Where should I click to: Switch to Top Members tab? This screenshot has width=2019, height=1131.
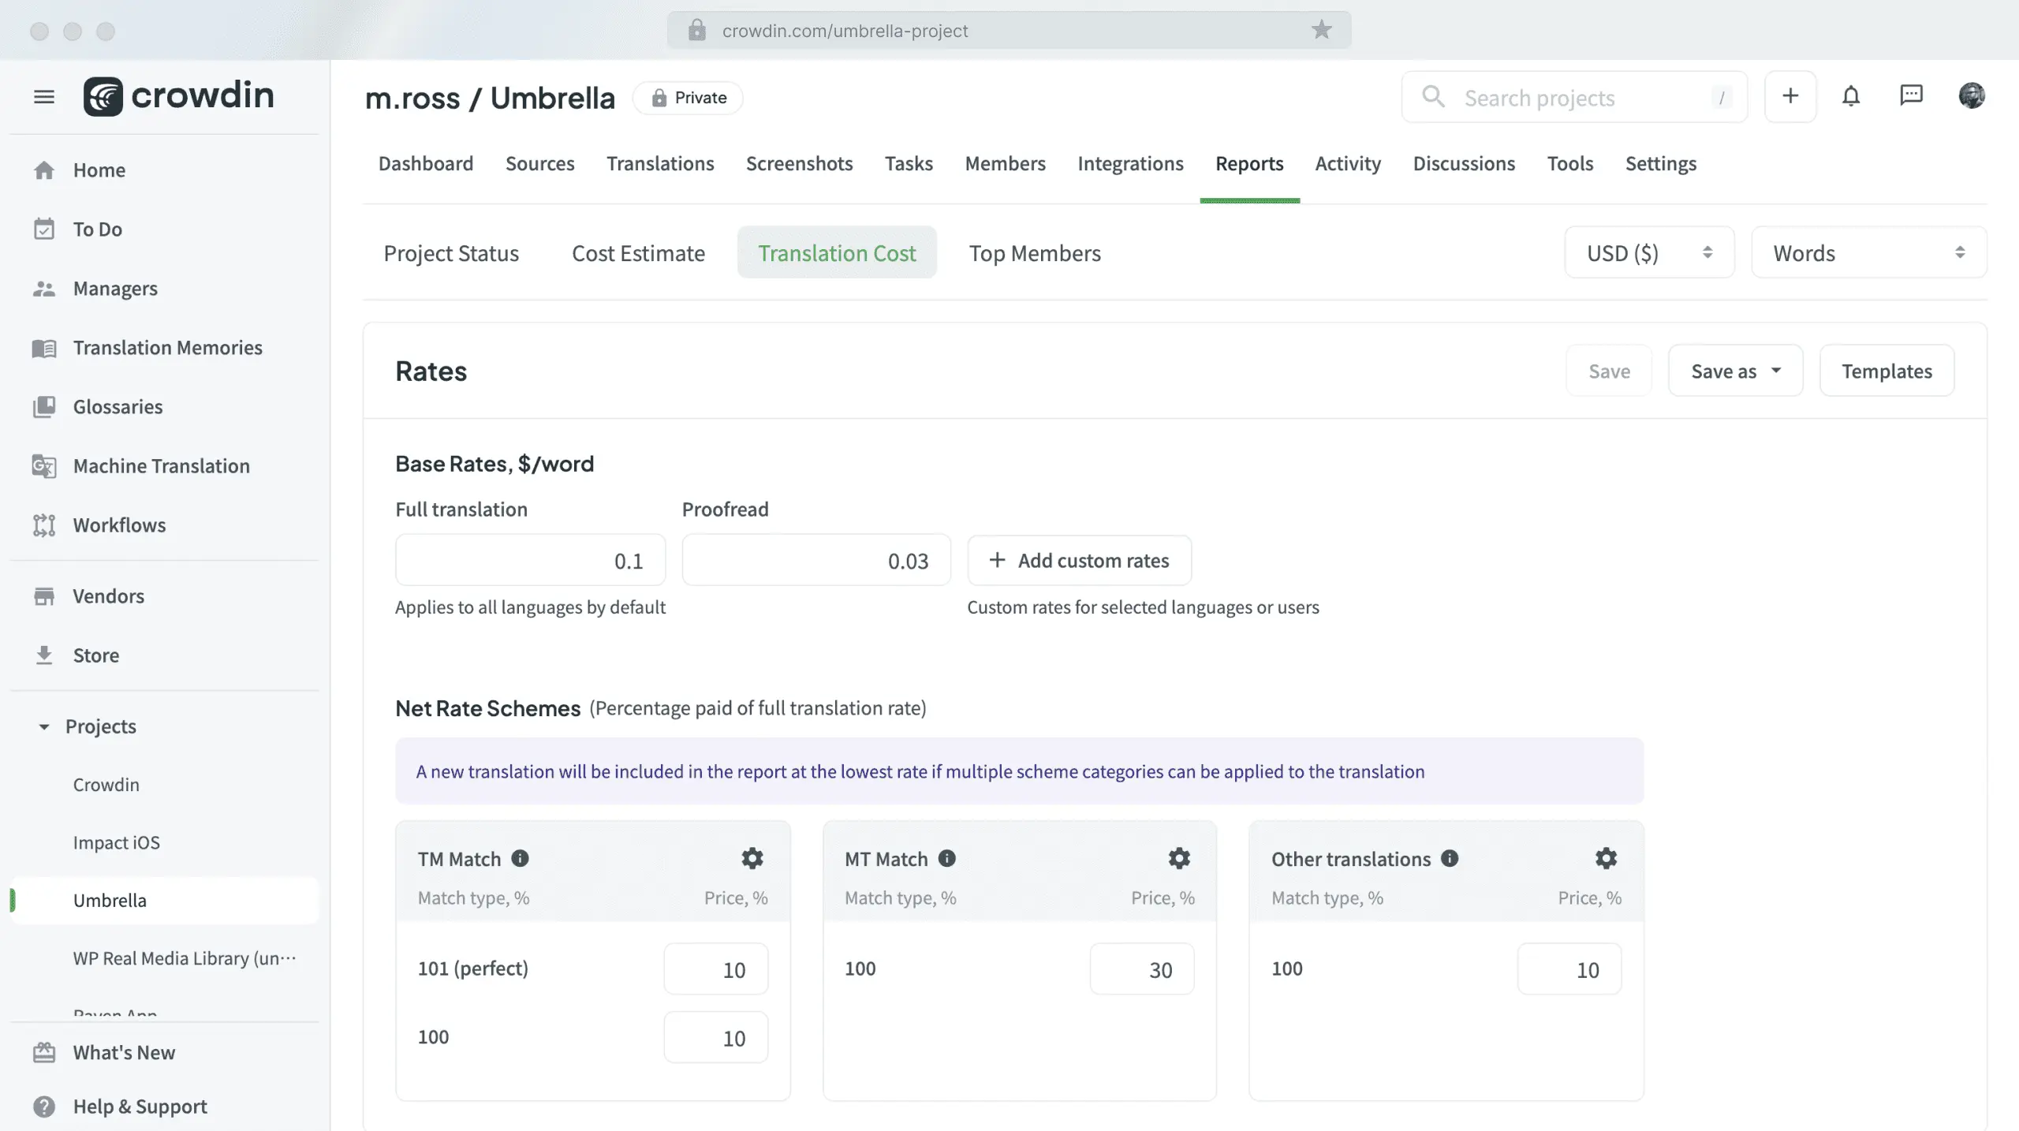[1035, 252]
